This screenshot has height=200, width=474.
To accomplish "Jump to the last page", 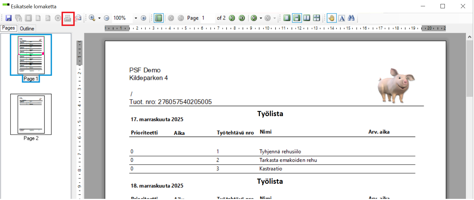I will 242,18.
